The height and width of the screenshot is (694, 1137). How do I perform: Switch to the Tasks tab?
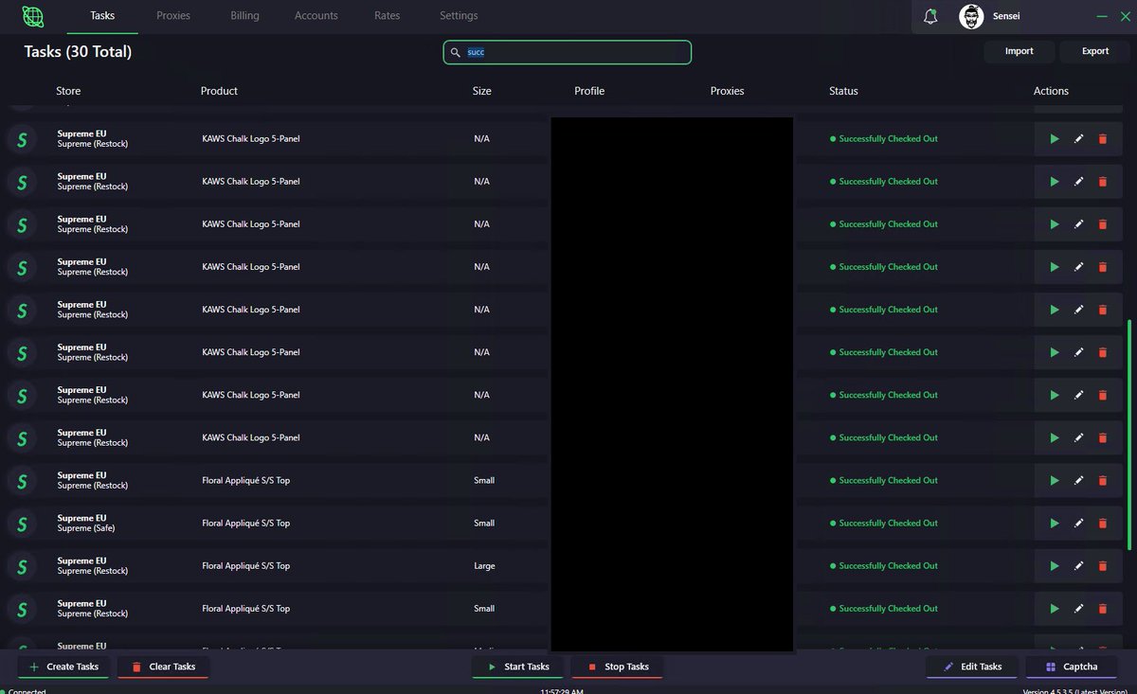point(102,16)
